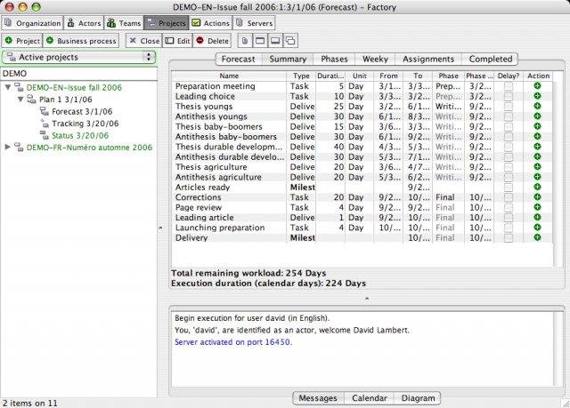Click the green action icon for Preparation meeting

pyautogui.click(x=538, y=86)
